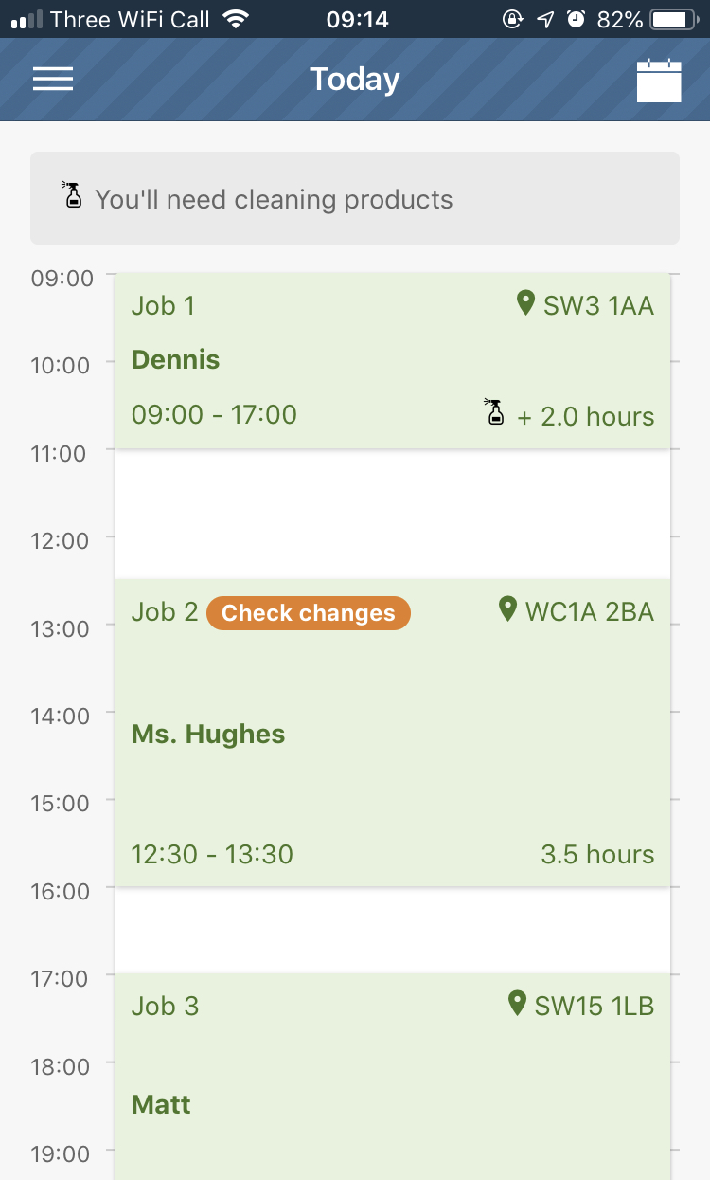710x1180 pixels.
Task: Tap the Job 2 location pin icon
Action: [x=508, y=609]
